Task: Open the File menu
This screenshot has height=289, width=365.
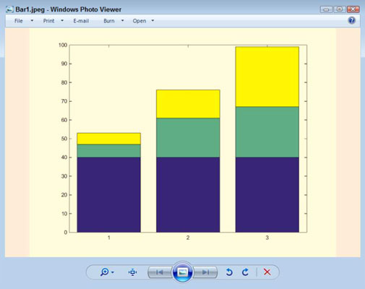Action: (x=19, y=21)
